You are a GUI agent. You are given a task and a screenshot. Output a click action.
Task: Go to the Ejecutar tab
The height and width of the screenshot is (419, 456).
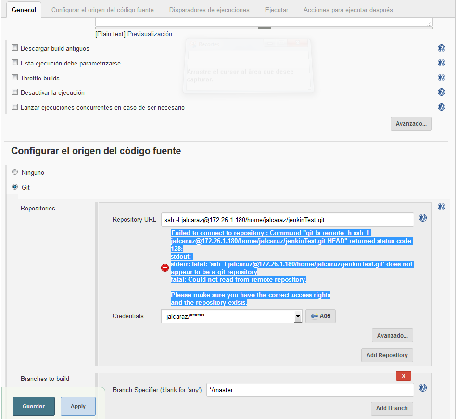(277, 10)
